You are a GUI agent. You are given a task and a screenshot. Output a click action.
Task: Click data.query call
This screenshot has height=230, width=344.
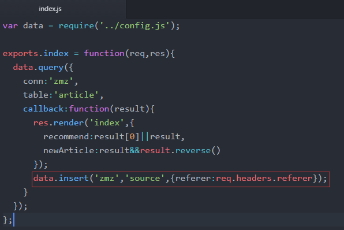[x=39, y=68]
